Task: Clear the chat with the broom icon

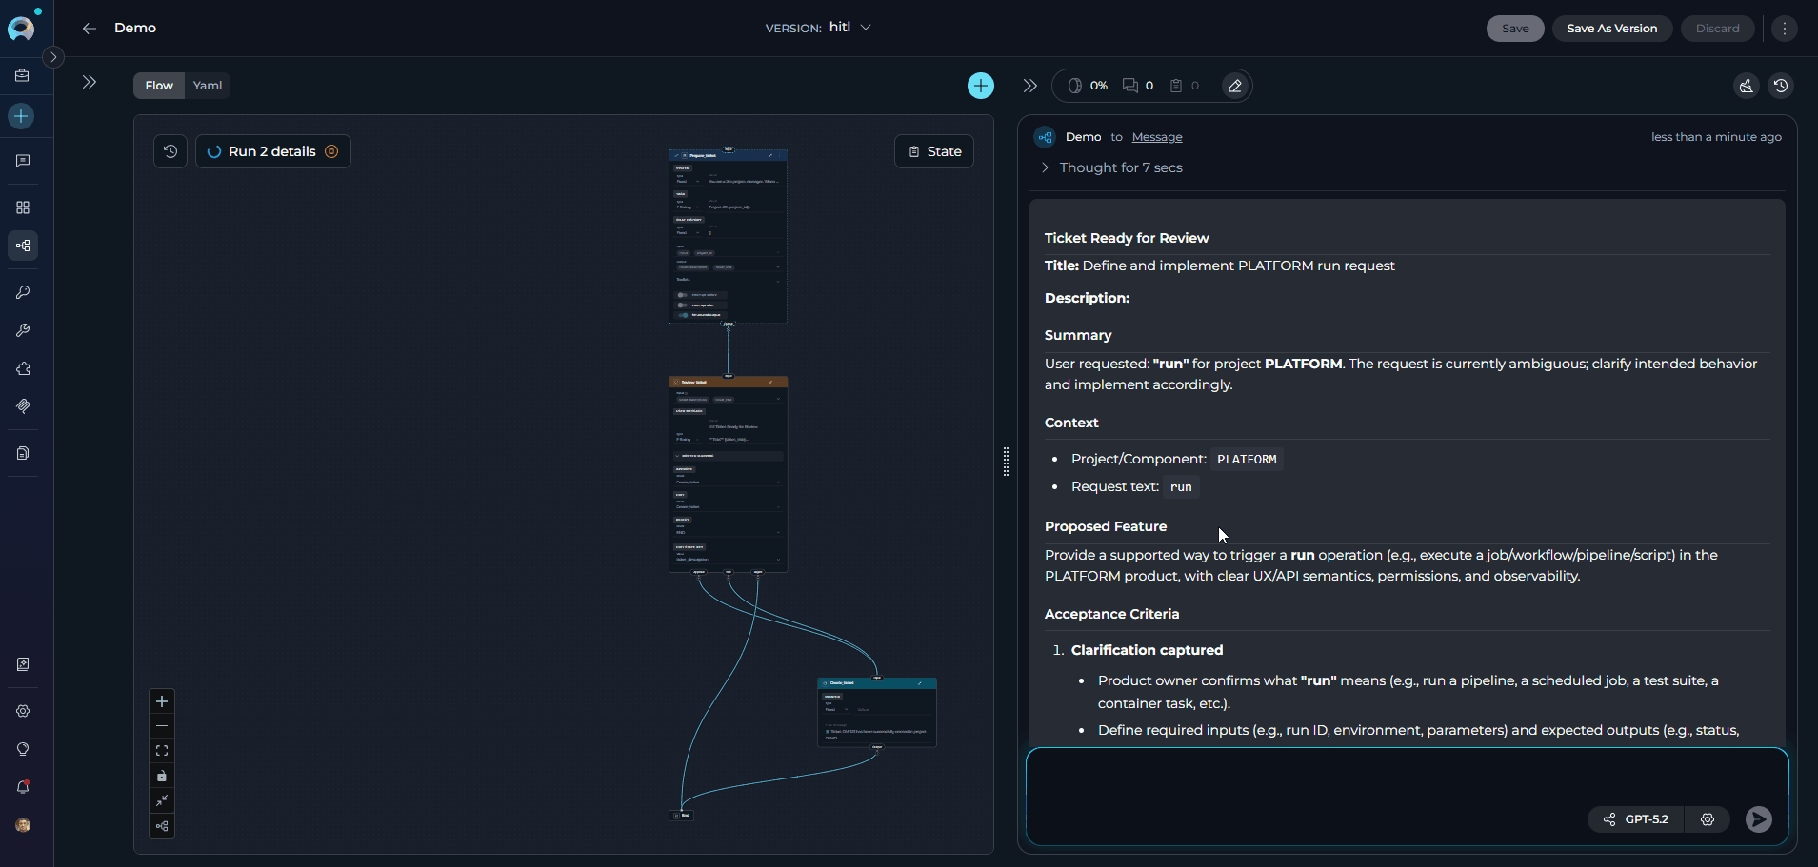Action: click(1746, 86)
